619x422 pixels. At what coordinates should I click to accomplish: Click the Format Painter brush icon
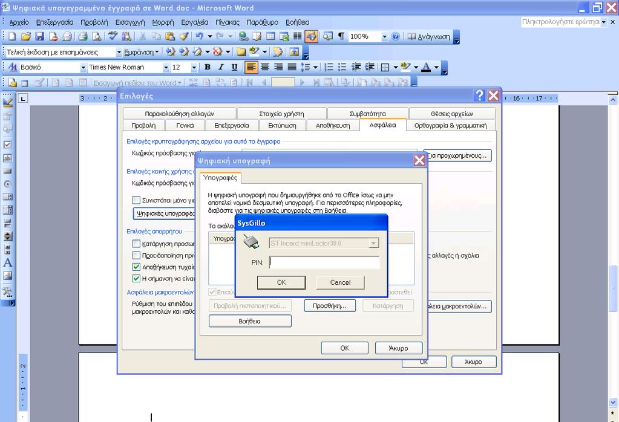click(183, 37)
